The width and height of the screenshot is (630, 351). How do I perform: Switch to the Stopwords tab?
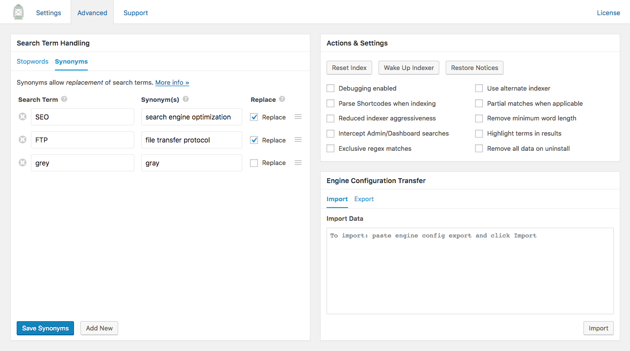[32, 62]
